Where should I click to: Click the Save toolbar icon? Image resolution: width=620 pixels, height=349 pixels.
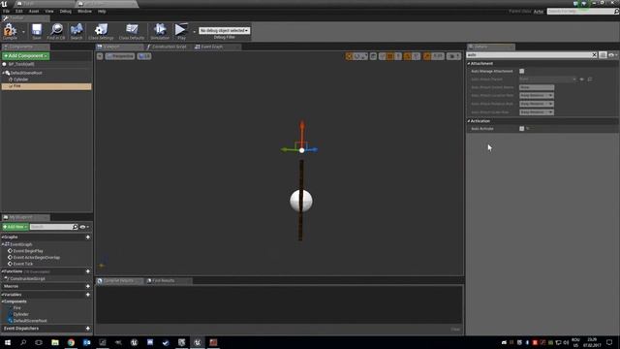[x=37, y=31]
